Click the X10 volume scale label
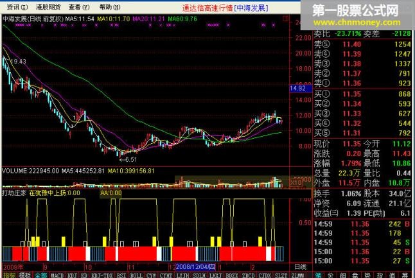Viewport: 415px width, 278px height. 296,183
